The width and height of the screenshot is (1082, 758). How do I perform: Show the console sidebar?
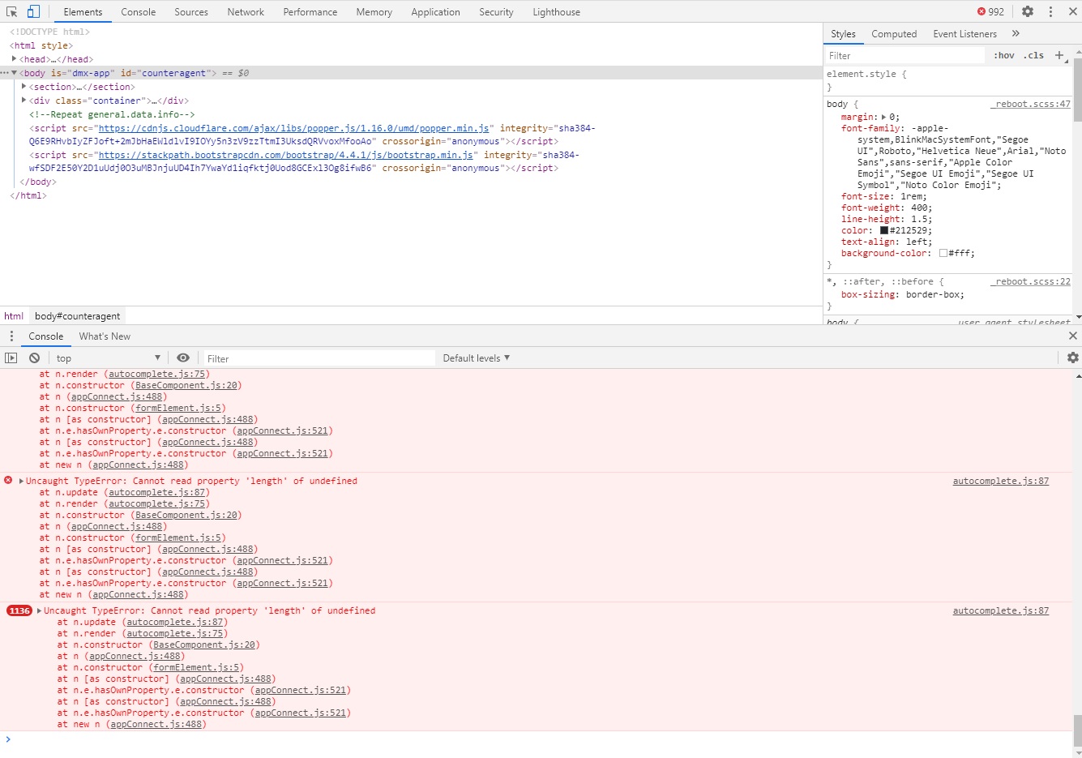pyautogui.click(x=11, y=358)
